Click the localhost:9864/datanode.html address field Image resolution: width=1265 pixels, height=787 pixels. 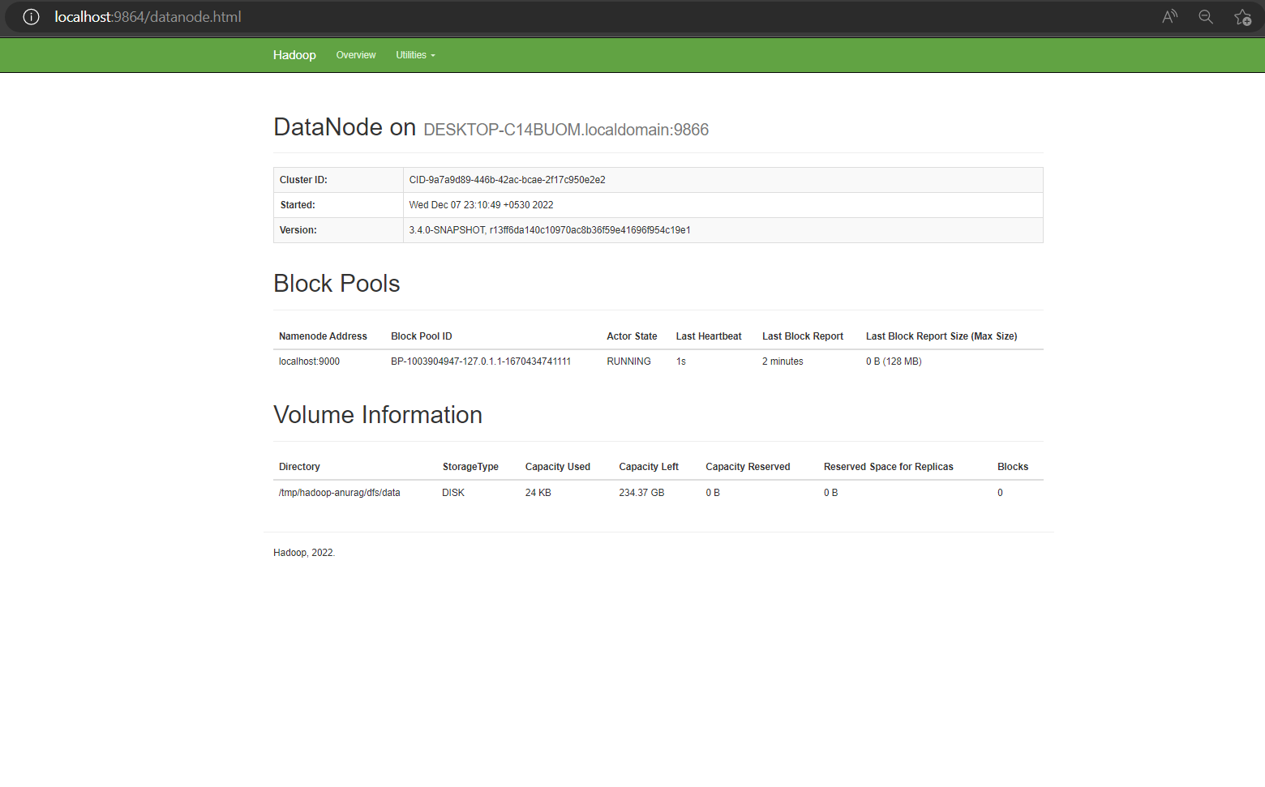[x=148, y=17]
